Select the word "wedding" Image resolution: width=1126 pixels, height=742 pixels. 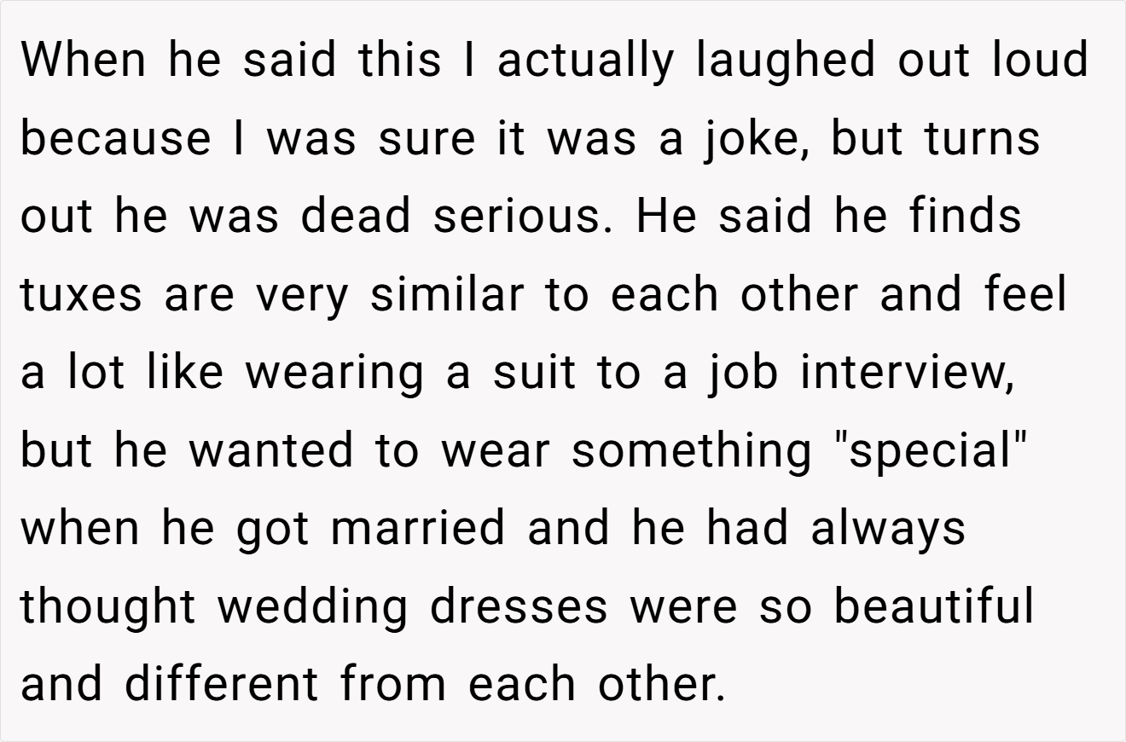coord(312,607)
